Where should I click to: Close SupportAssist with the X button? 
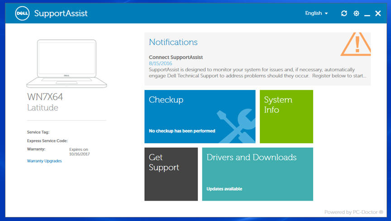click(x=378, y=13)
